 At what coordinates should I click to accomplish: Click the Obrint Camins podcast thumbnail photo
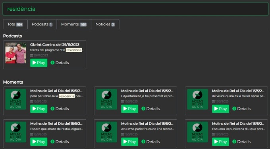(x=16, y=53)
